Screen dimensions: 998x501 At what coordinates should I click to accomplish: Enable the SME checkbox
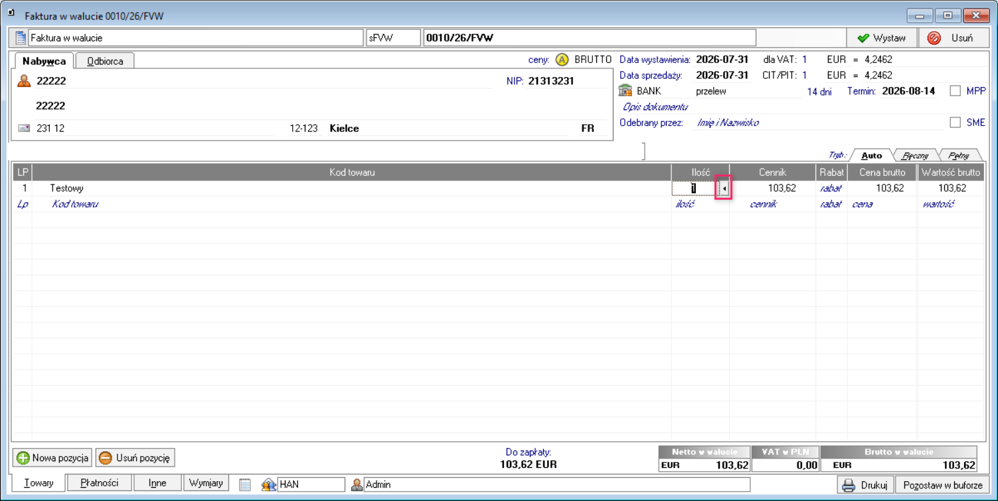pyautogui.click(x=955, y=122)
